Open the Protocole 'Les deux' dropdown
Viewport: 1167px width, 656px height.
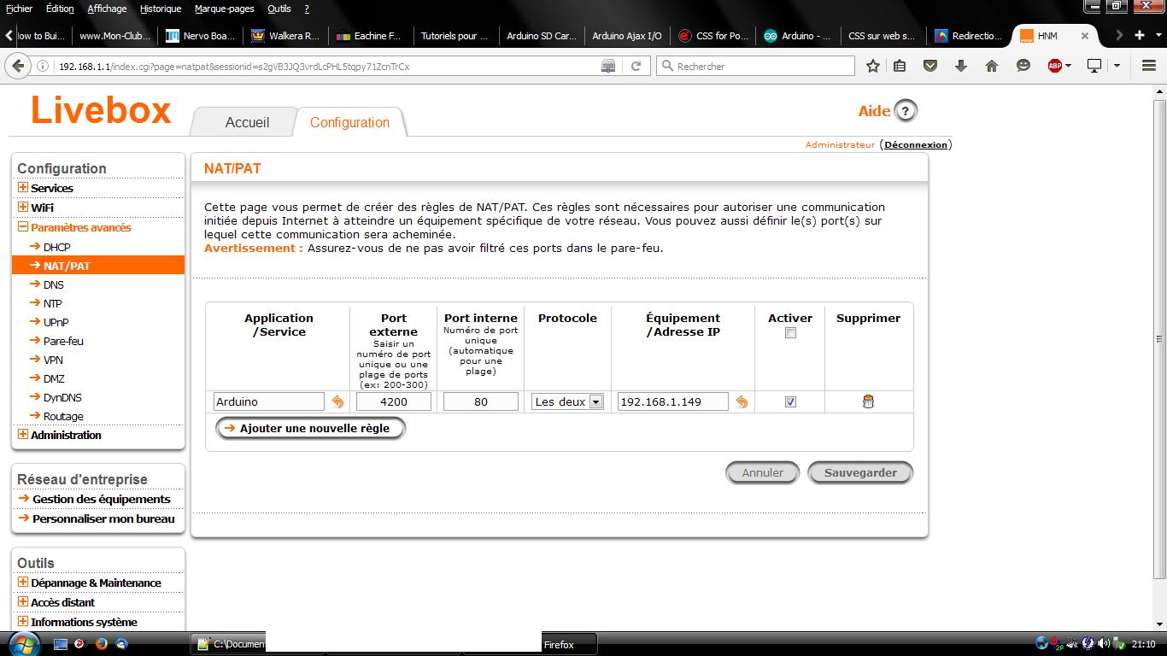coord(567,401)
